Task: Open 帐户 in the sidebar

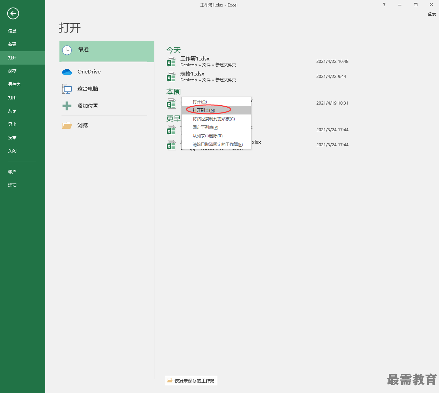Action: pos(23,172)
